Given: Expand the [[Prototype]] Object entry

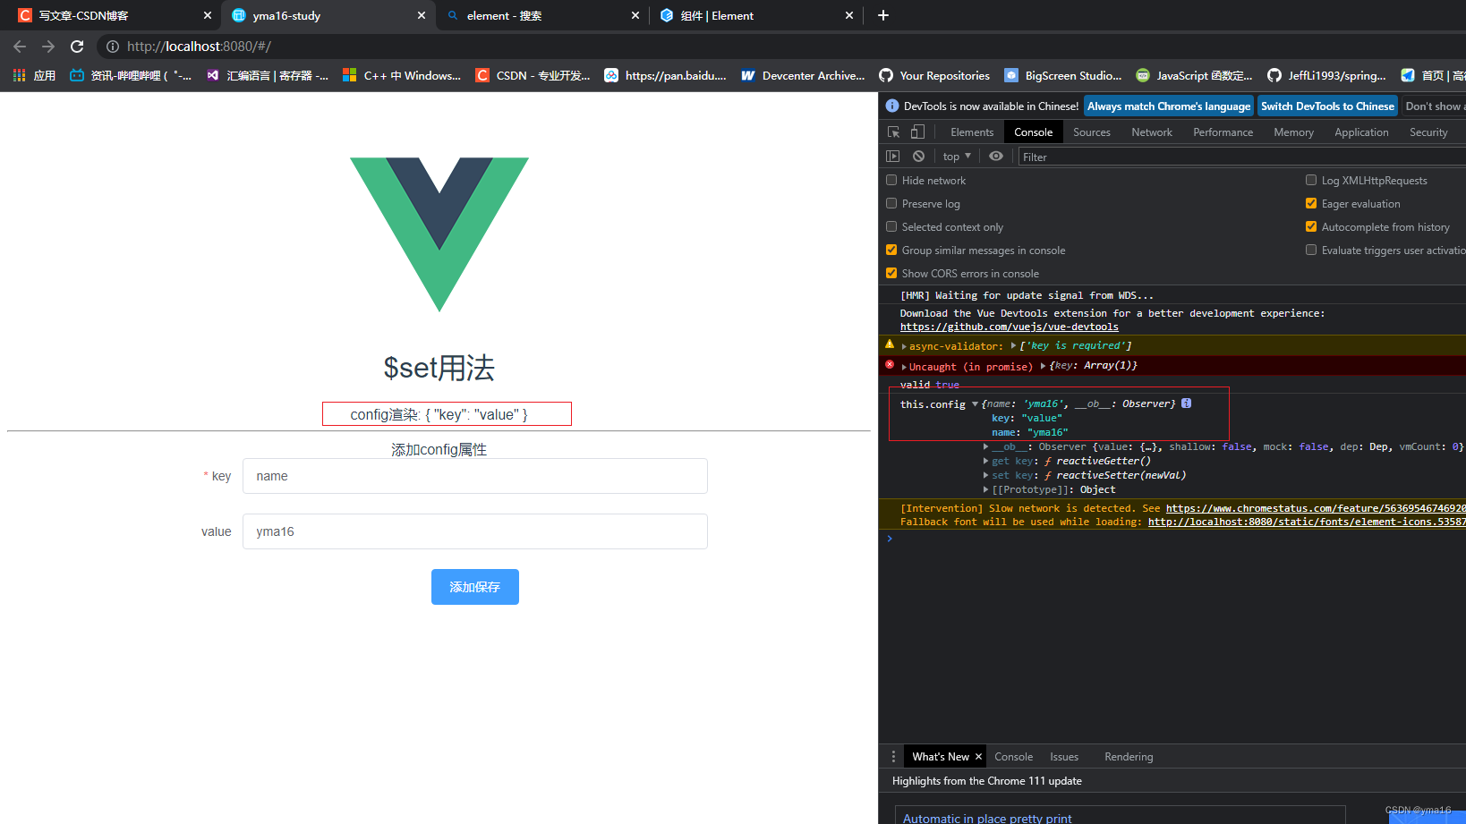Looking at the screenshot, I should [986, 489].
